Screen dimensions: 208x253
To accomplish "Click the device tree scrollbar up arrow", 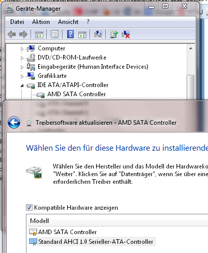I will click(191, 48).
